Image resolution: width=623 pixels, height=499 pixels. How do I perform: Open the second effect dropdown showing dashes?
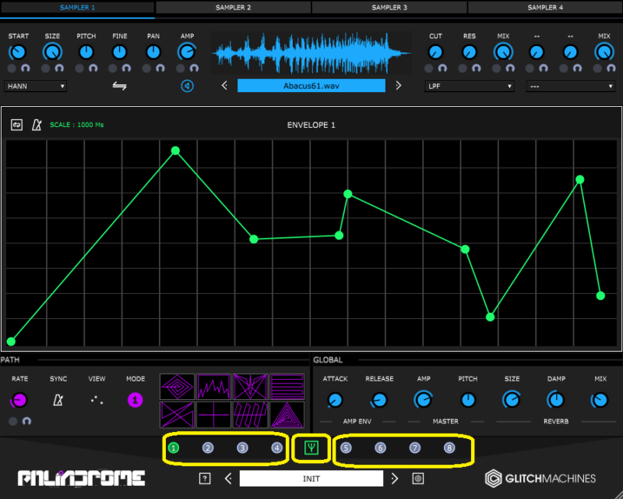(571, 86)
